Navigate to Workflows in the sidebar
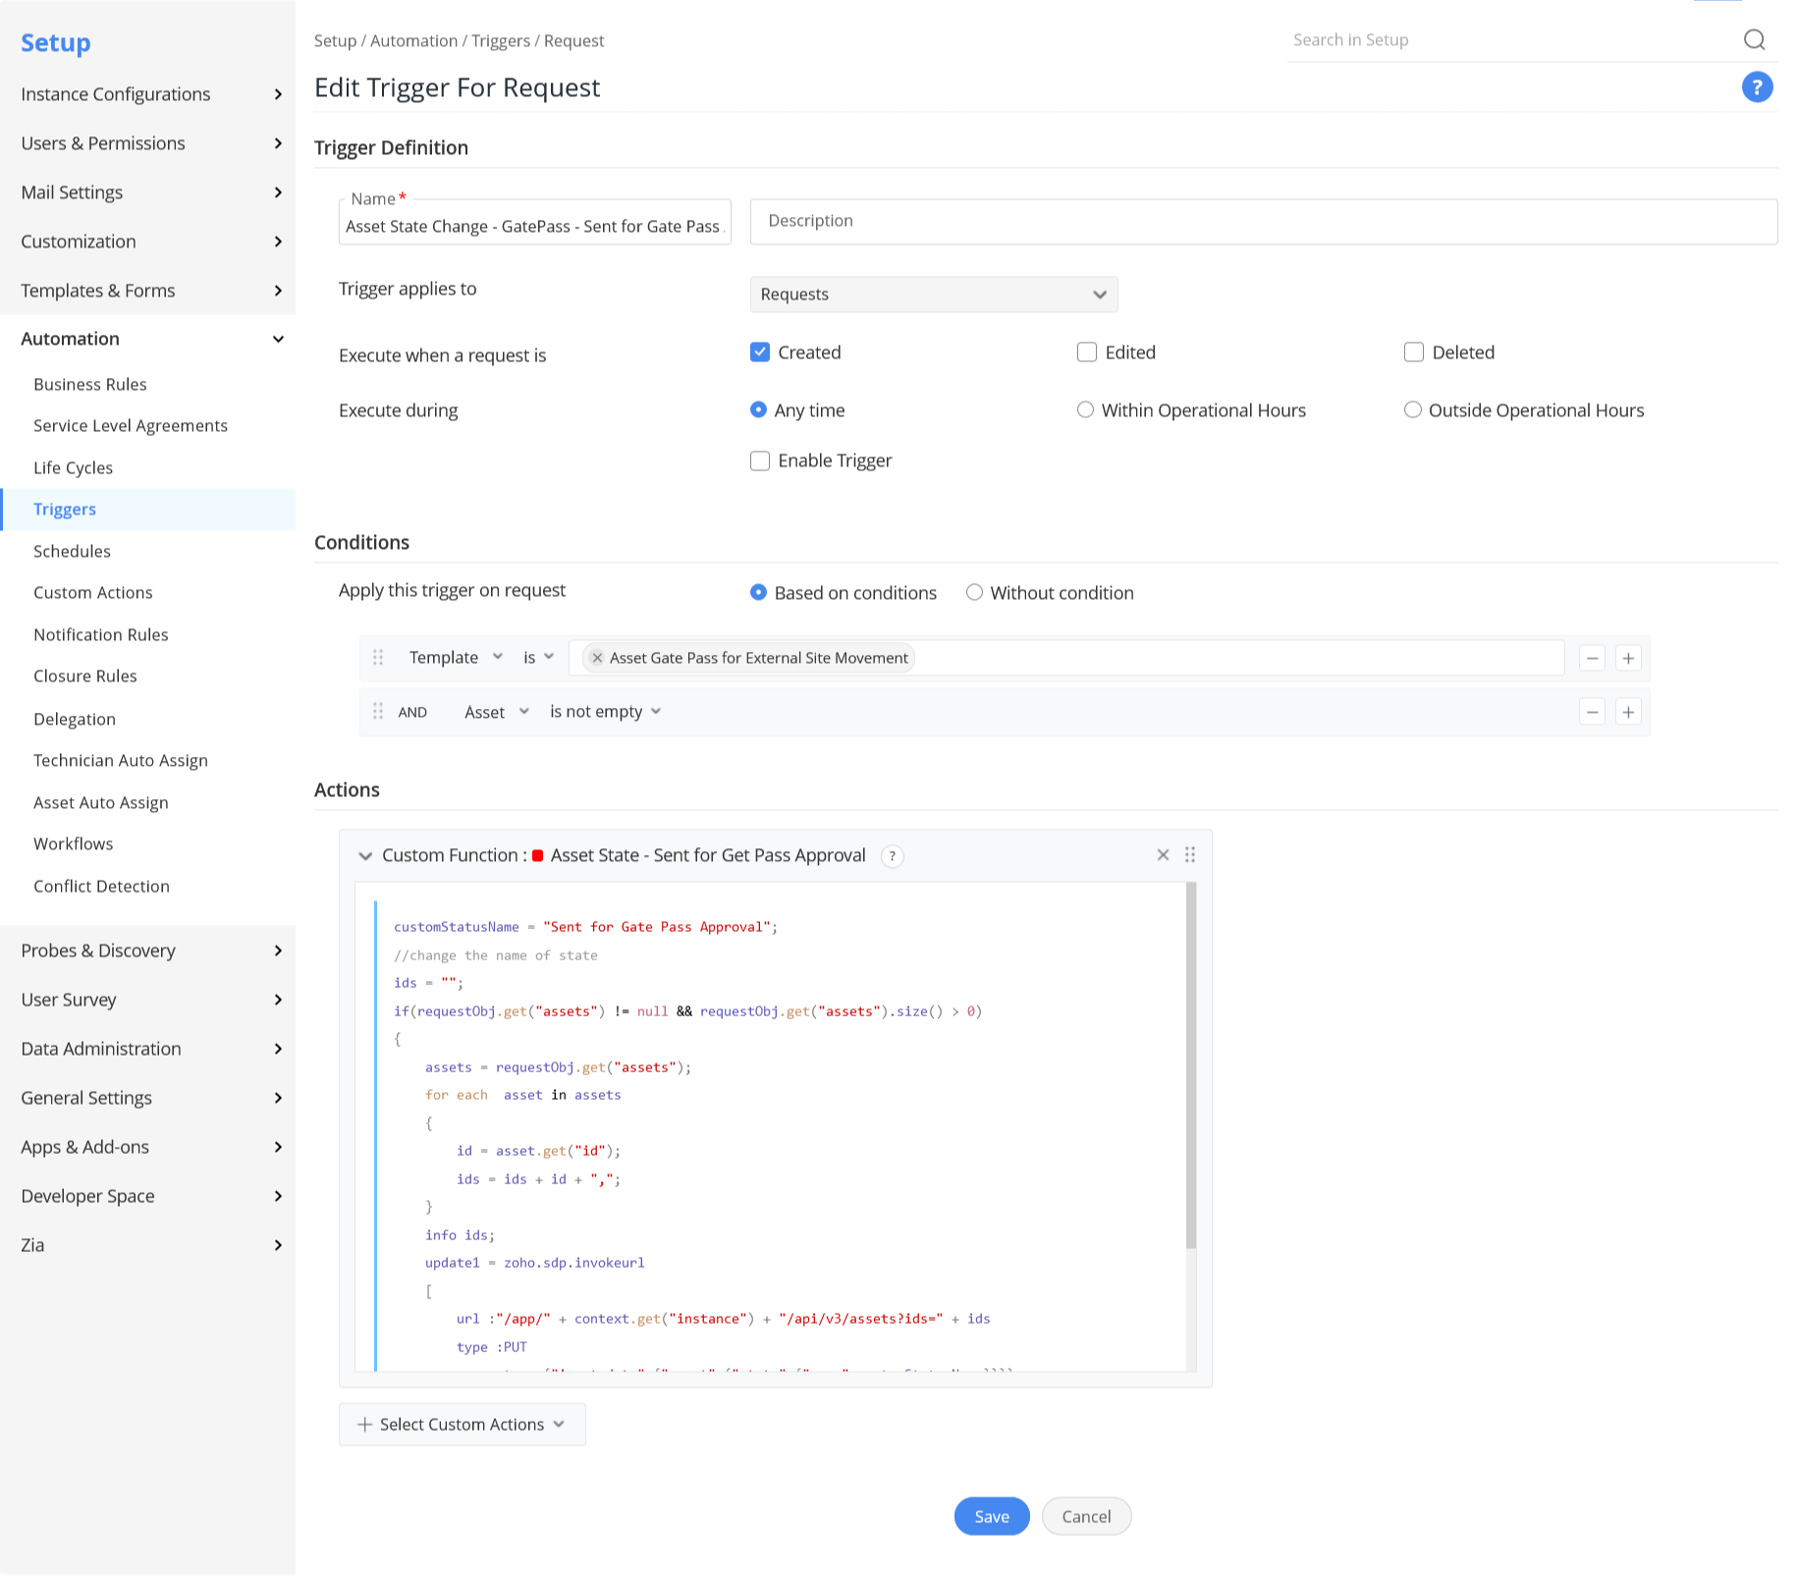The height and width of the screenshot is (1575, 1797). pyautogui.click(x=73, y=843)
